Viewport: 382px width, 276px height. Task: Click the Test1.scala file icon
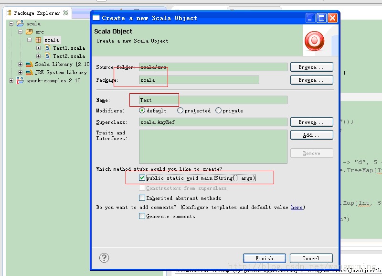[x=47, y=48]
